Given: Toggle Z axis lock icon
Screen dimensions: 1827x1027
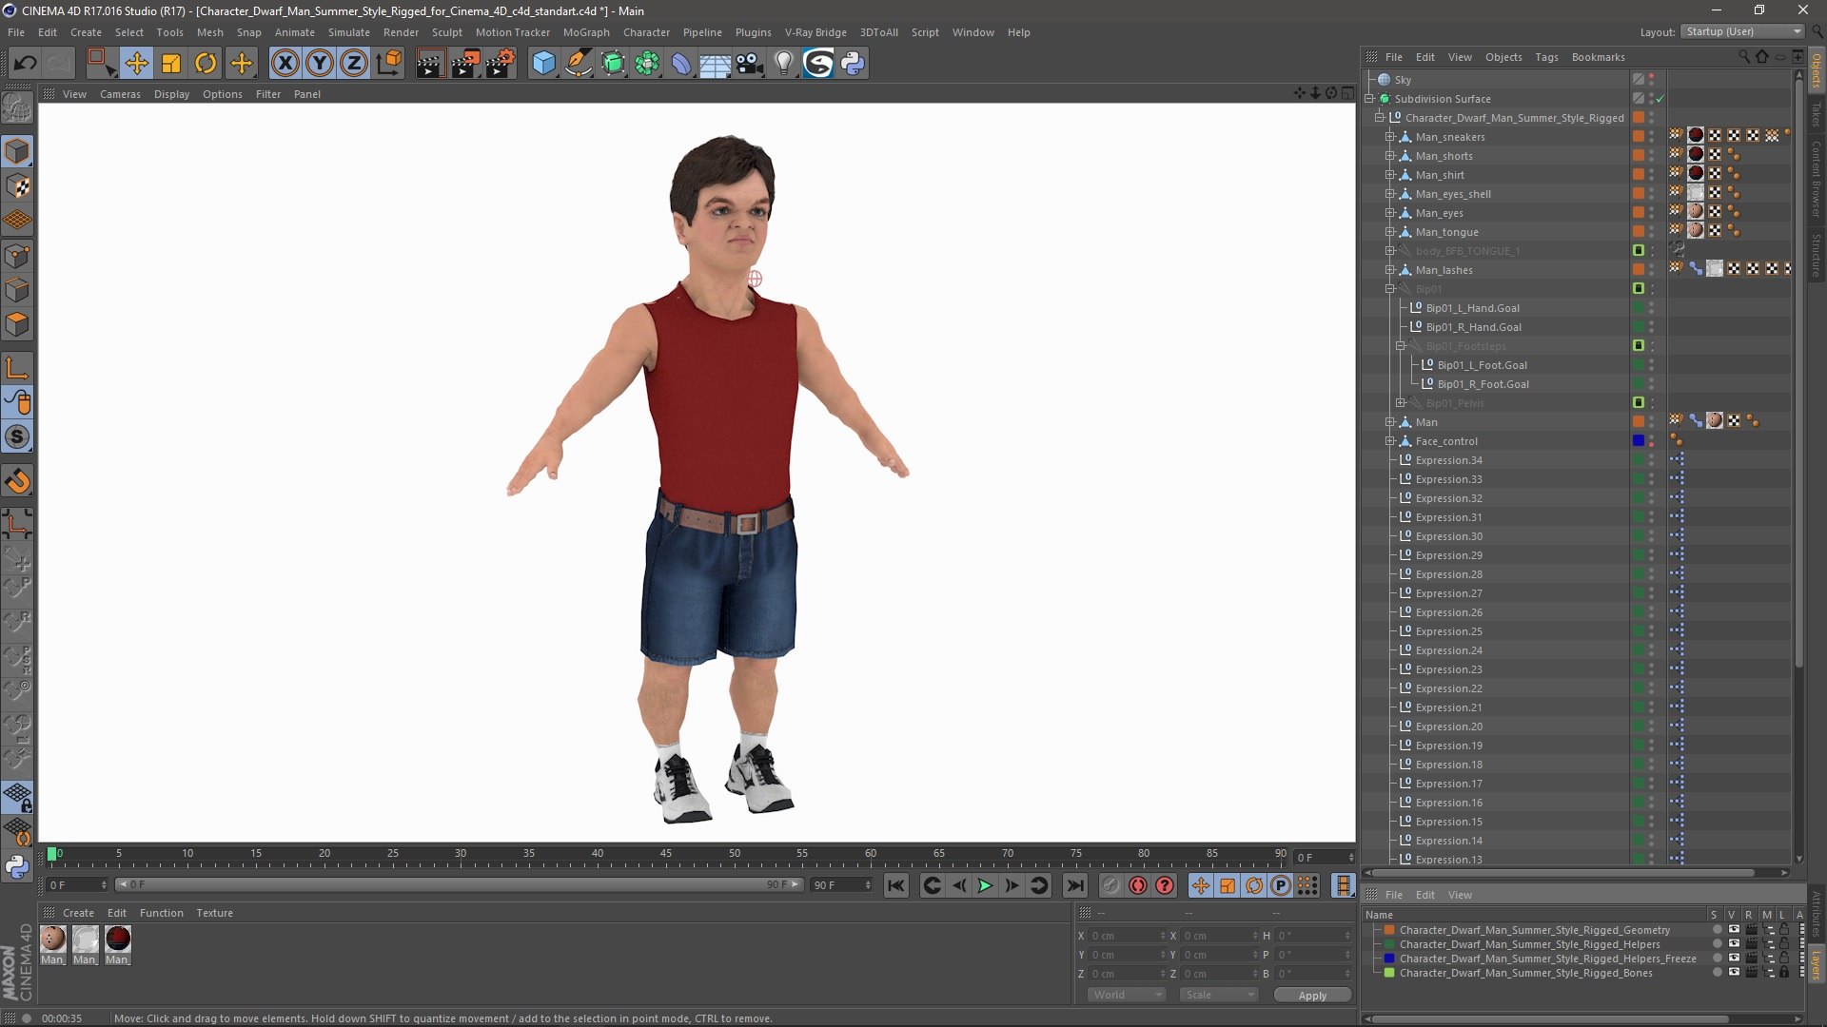Looking at the screenshot, I should (x=354, y=64).
